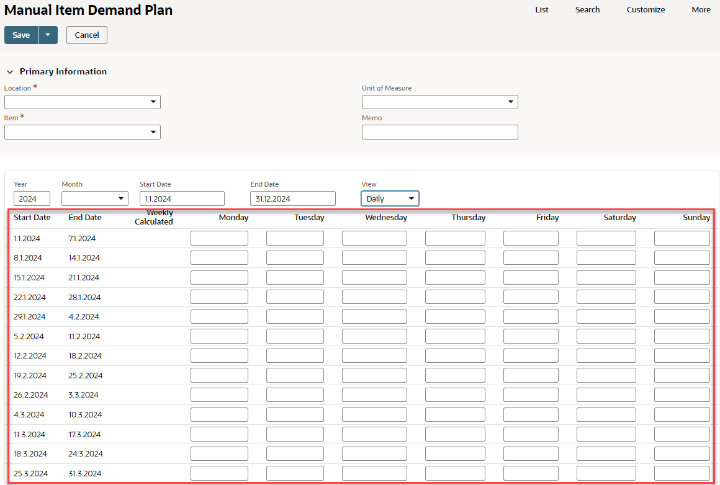Click Thursday field for week 15.1.2024
The height and width of the screenshot is (485, 720).
point(455,278)
